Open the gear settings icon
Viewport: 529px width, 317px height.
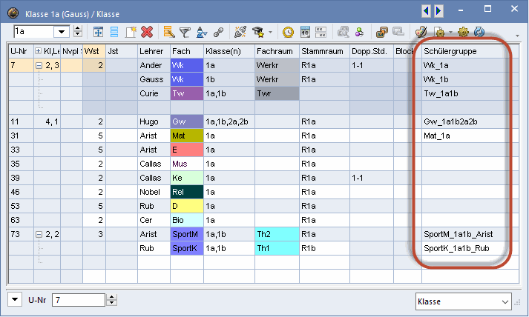pyautogui.click(x=463, y=32)
